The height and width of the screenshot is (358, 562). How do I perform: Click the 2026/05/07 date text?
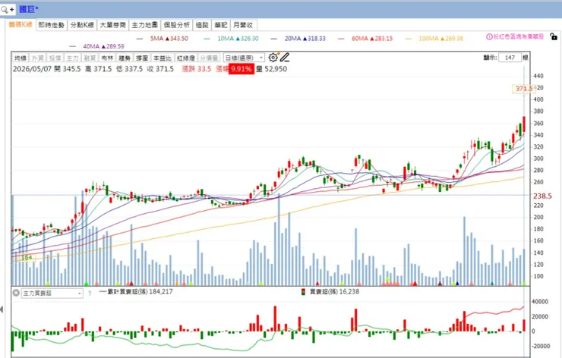pos(32,69)
